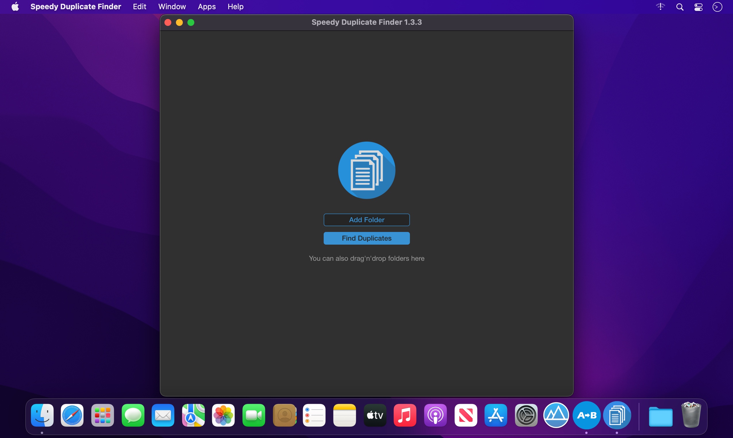Open Notes from the Dock
Viewport: 733px width, 438px height.
tap(345, 415)
